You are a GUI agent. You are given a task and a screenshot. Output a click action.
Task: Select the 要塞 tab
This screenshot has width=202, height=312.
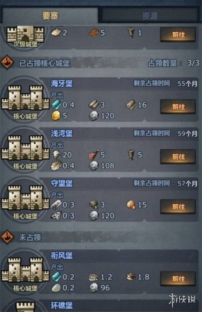coord(50,16)
